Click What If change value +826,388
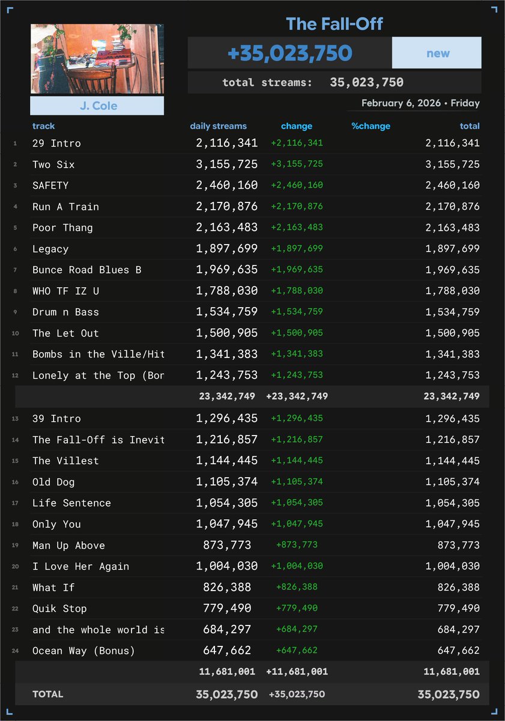 [x=297, y=587]
